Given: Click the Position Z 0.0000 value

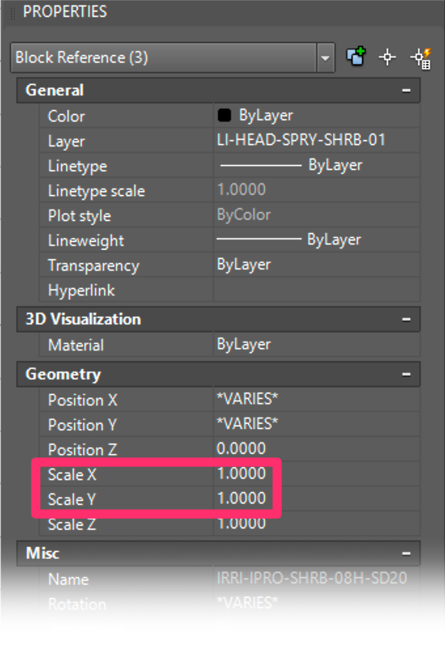Looking at the screenshot, I should coord(241,448).
